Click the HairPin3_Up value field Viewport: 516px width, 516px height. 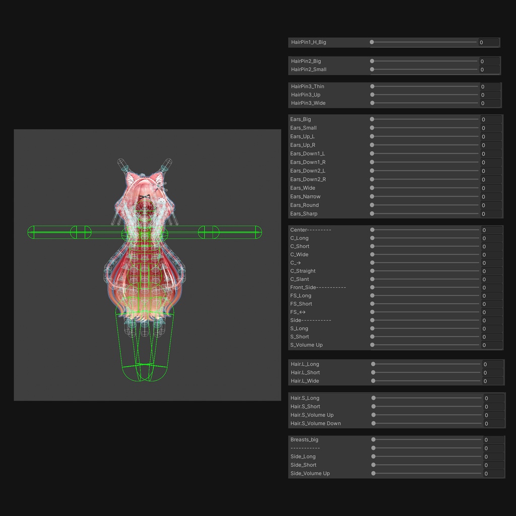(x=490, y=95)
